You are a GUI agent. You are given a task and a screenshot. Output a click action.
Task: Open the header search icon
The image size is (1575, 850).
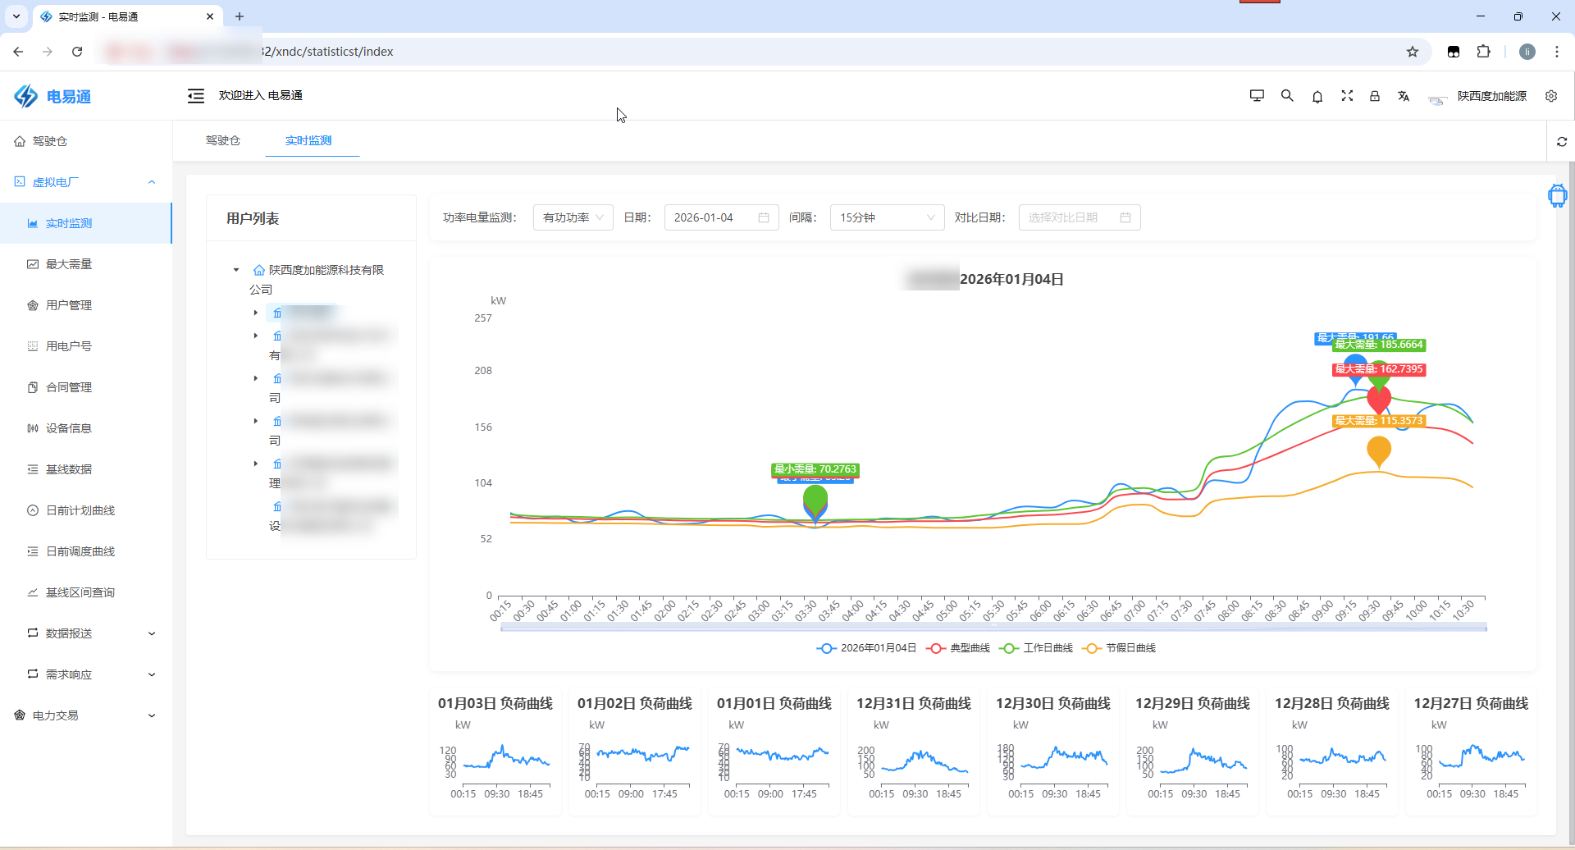(x=1287, y=96)
